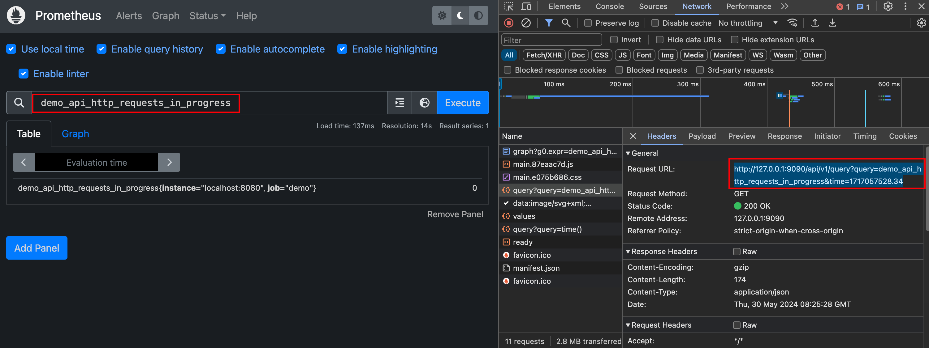
Task: Open the Status dropdown menu
Action: (207, 16)
